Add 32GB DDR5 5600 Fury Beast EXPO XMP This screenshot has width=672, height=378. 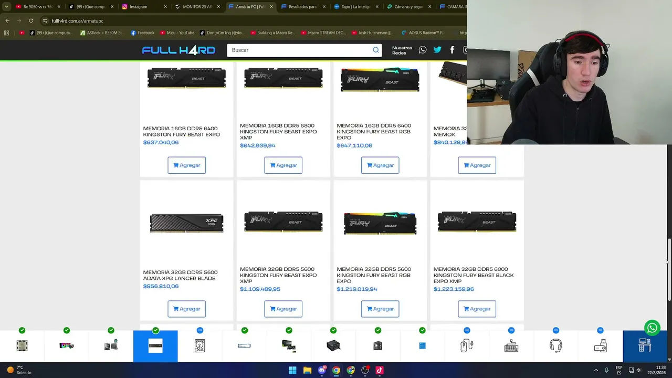point(283,309)
